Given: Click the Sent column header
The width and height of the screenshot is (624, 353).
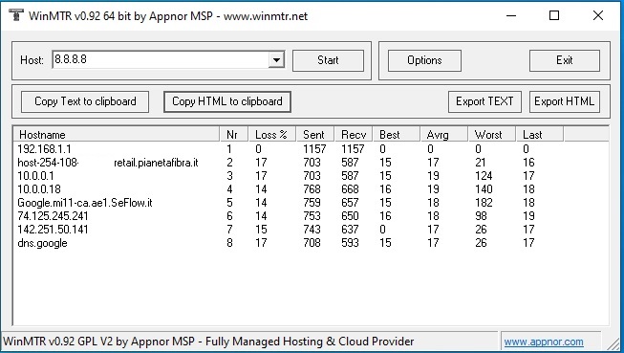Looking at the screenshot, I should (314, 135).
